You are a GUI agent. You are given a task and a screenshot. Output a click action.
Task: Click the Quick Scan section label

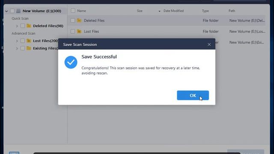(20, 18)
